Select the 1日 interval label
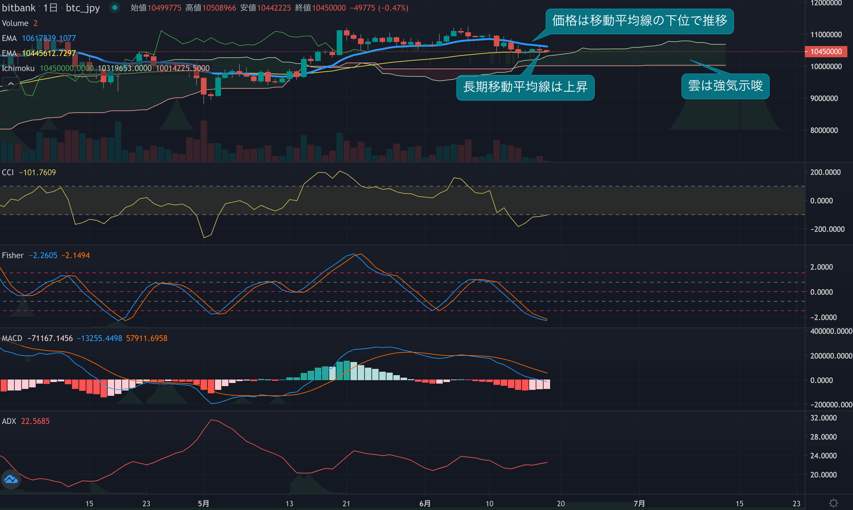853x510 pixels. point(50,8)
